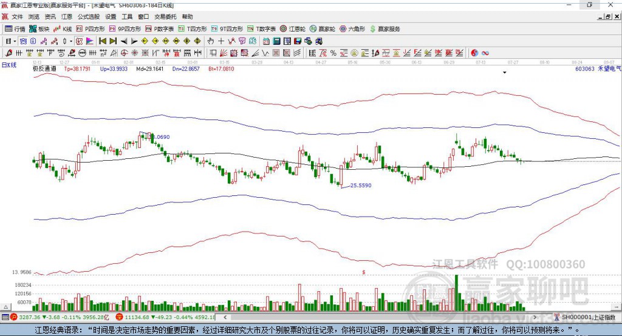The height and width of the screenshot is (336, 622).
Task: Open the 公式选股 menu
Action: click(89, 16)
